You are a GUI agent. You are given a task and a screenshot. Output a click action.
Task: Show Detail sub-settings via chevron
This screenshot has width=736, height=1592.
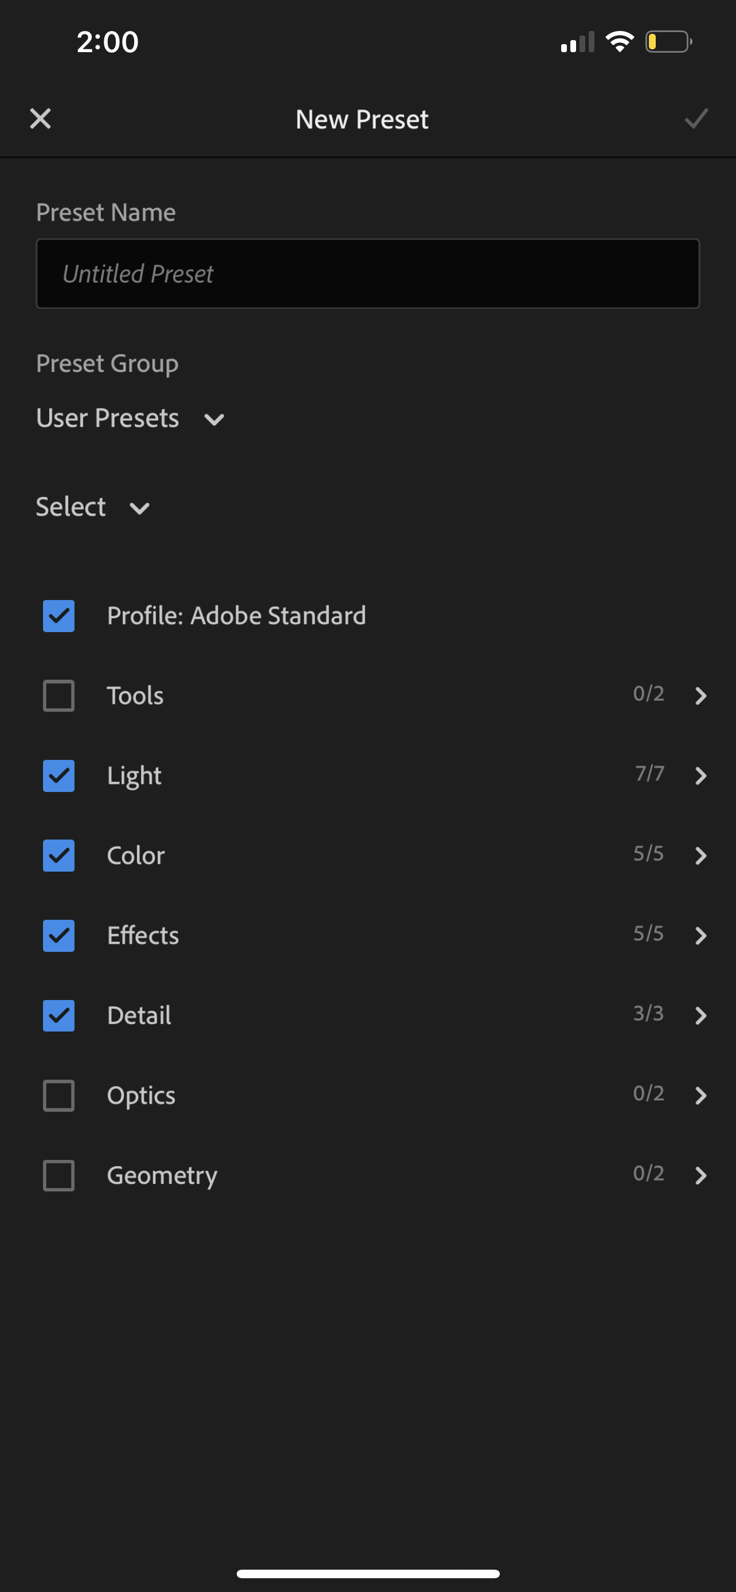(700, 1015)
